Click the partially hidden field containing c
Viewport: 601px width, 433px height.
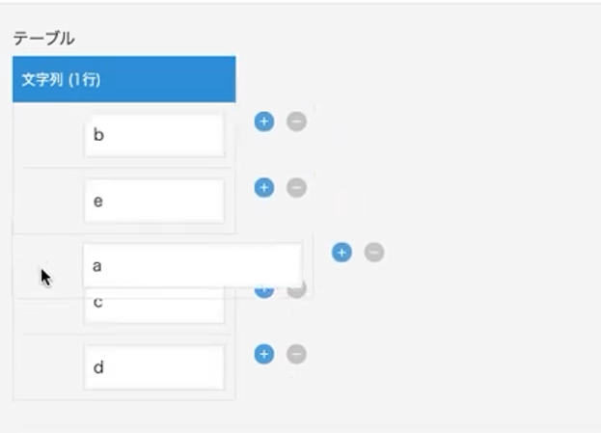[x=154, y=306]
